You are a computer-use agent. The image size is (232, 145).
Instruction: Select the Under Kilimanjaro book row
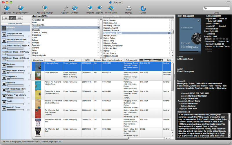tap(101, 76)
